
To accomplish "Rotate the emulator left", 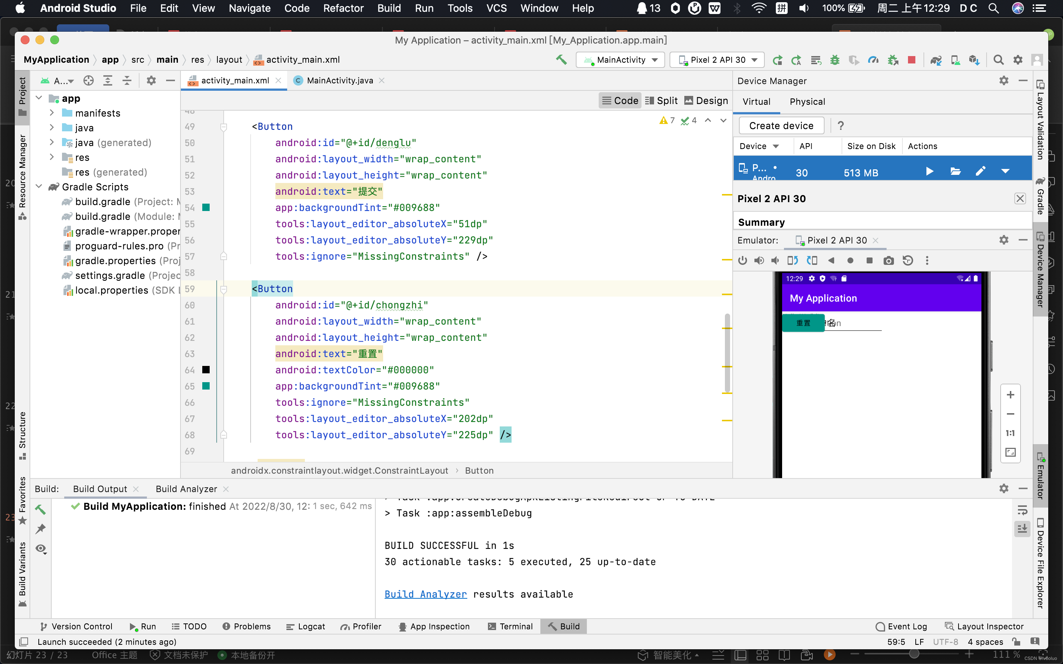I will click(792, 261).
